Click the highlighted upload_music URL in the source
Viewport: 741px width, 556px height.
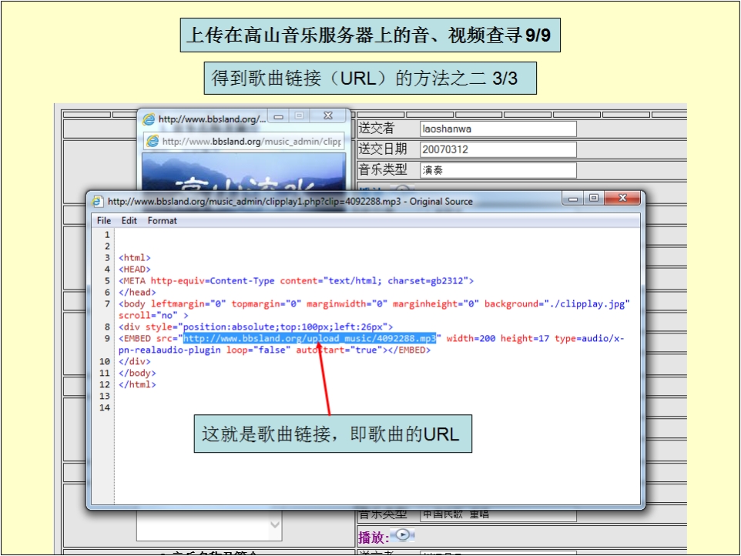click(310, 339)
